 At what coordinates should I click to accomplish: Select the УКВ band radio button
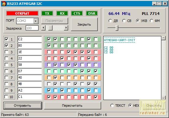(138, 21)
